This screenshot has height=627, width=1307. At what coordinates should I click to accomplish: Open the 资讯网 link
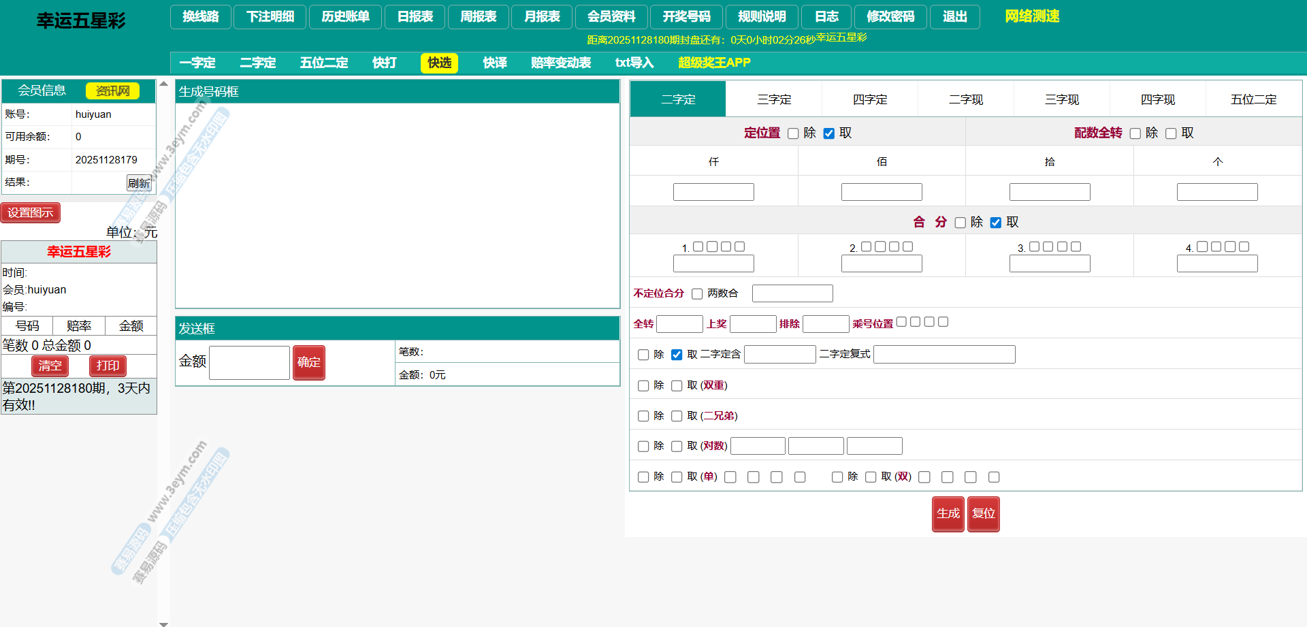tap(112, 91)
